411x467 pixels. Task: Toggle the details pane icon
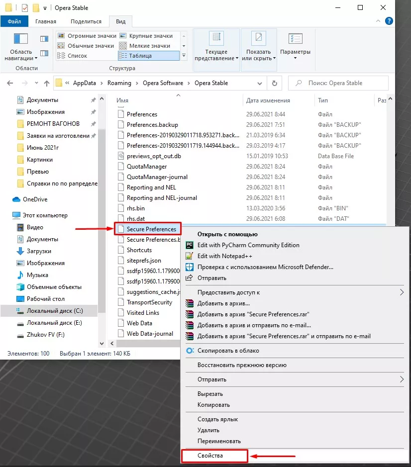coord(44,53)
